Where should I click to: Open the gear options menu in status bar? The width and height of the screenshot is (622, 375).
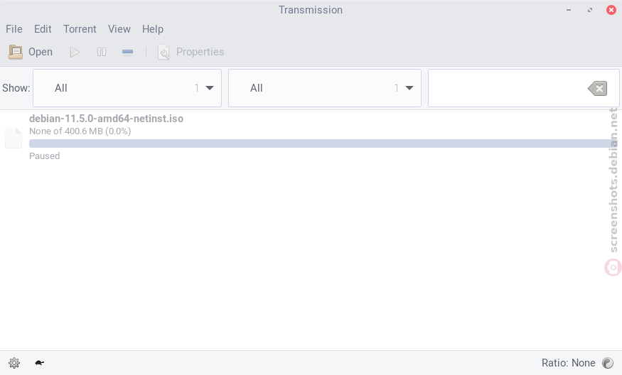click(x=14, y=363)
